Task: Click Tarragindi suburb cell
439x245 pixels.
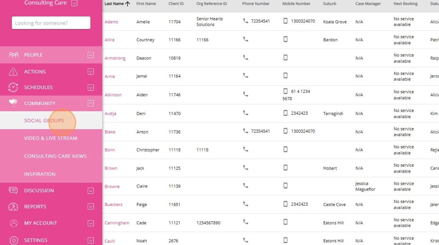Action: (x=333, y=113)
